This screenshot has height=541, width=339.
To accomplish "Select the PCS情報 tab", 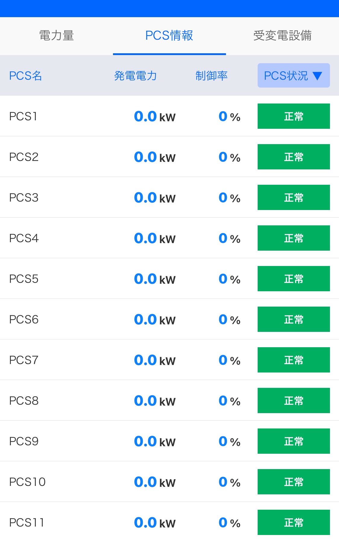I will pyautogui.click(x=169, y=36).
